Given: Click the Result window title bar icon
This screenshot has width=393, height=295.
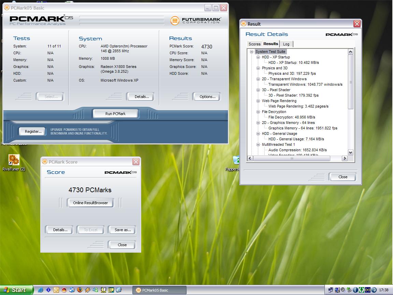Looking at the screenshot, I should click(244, 24).
